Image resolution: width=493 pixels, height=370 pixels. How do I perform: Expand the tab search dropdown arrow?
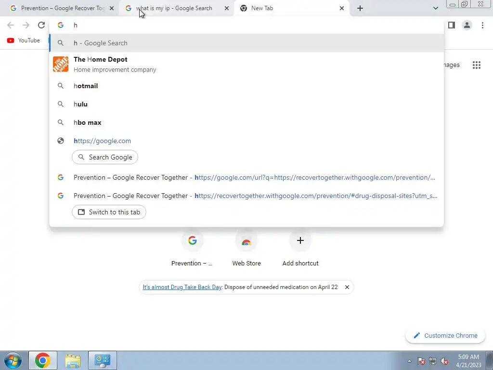click(x=435, y=8)
